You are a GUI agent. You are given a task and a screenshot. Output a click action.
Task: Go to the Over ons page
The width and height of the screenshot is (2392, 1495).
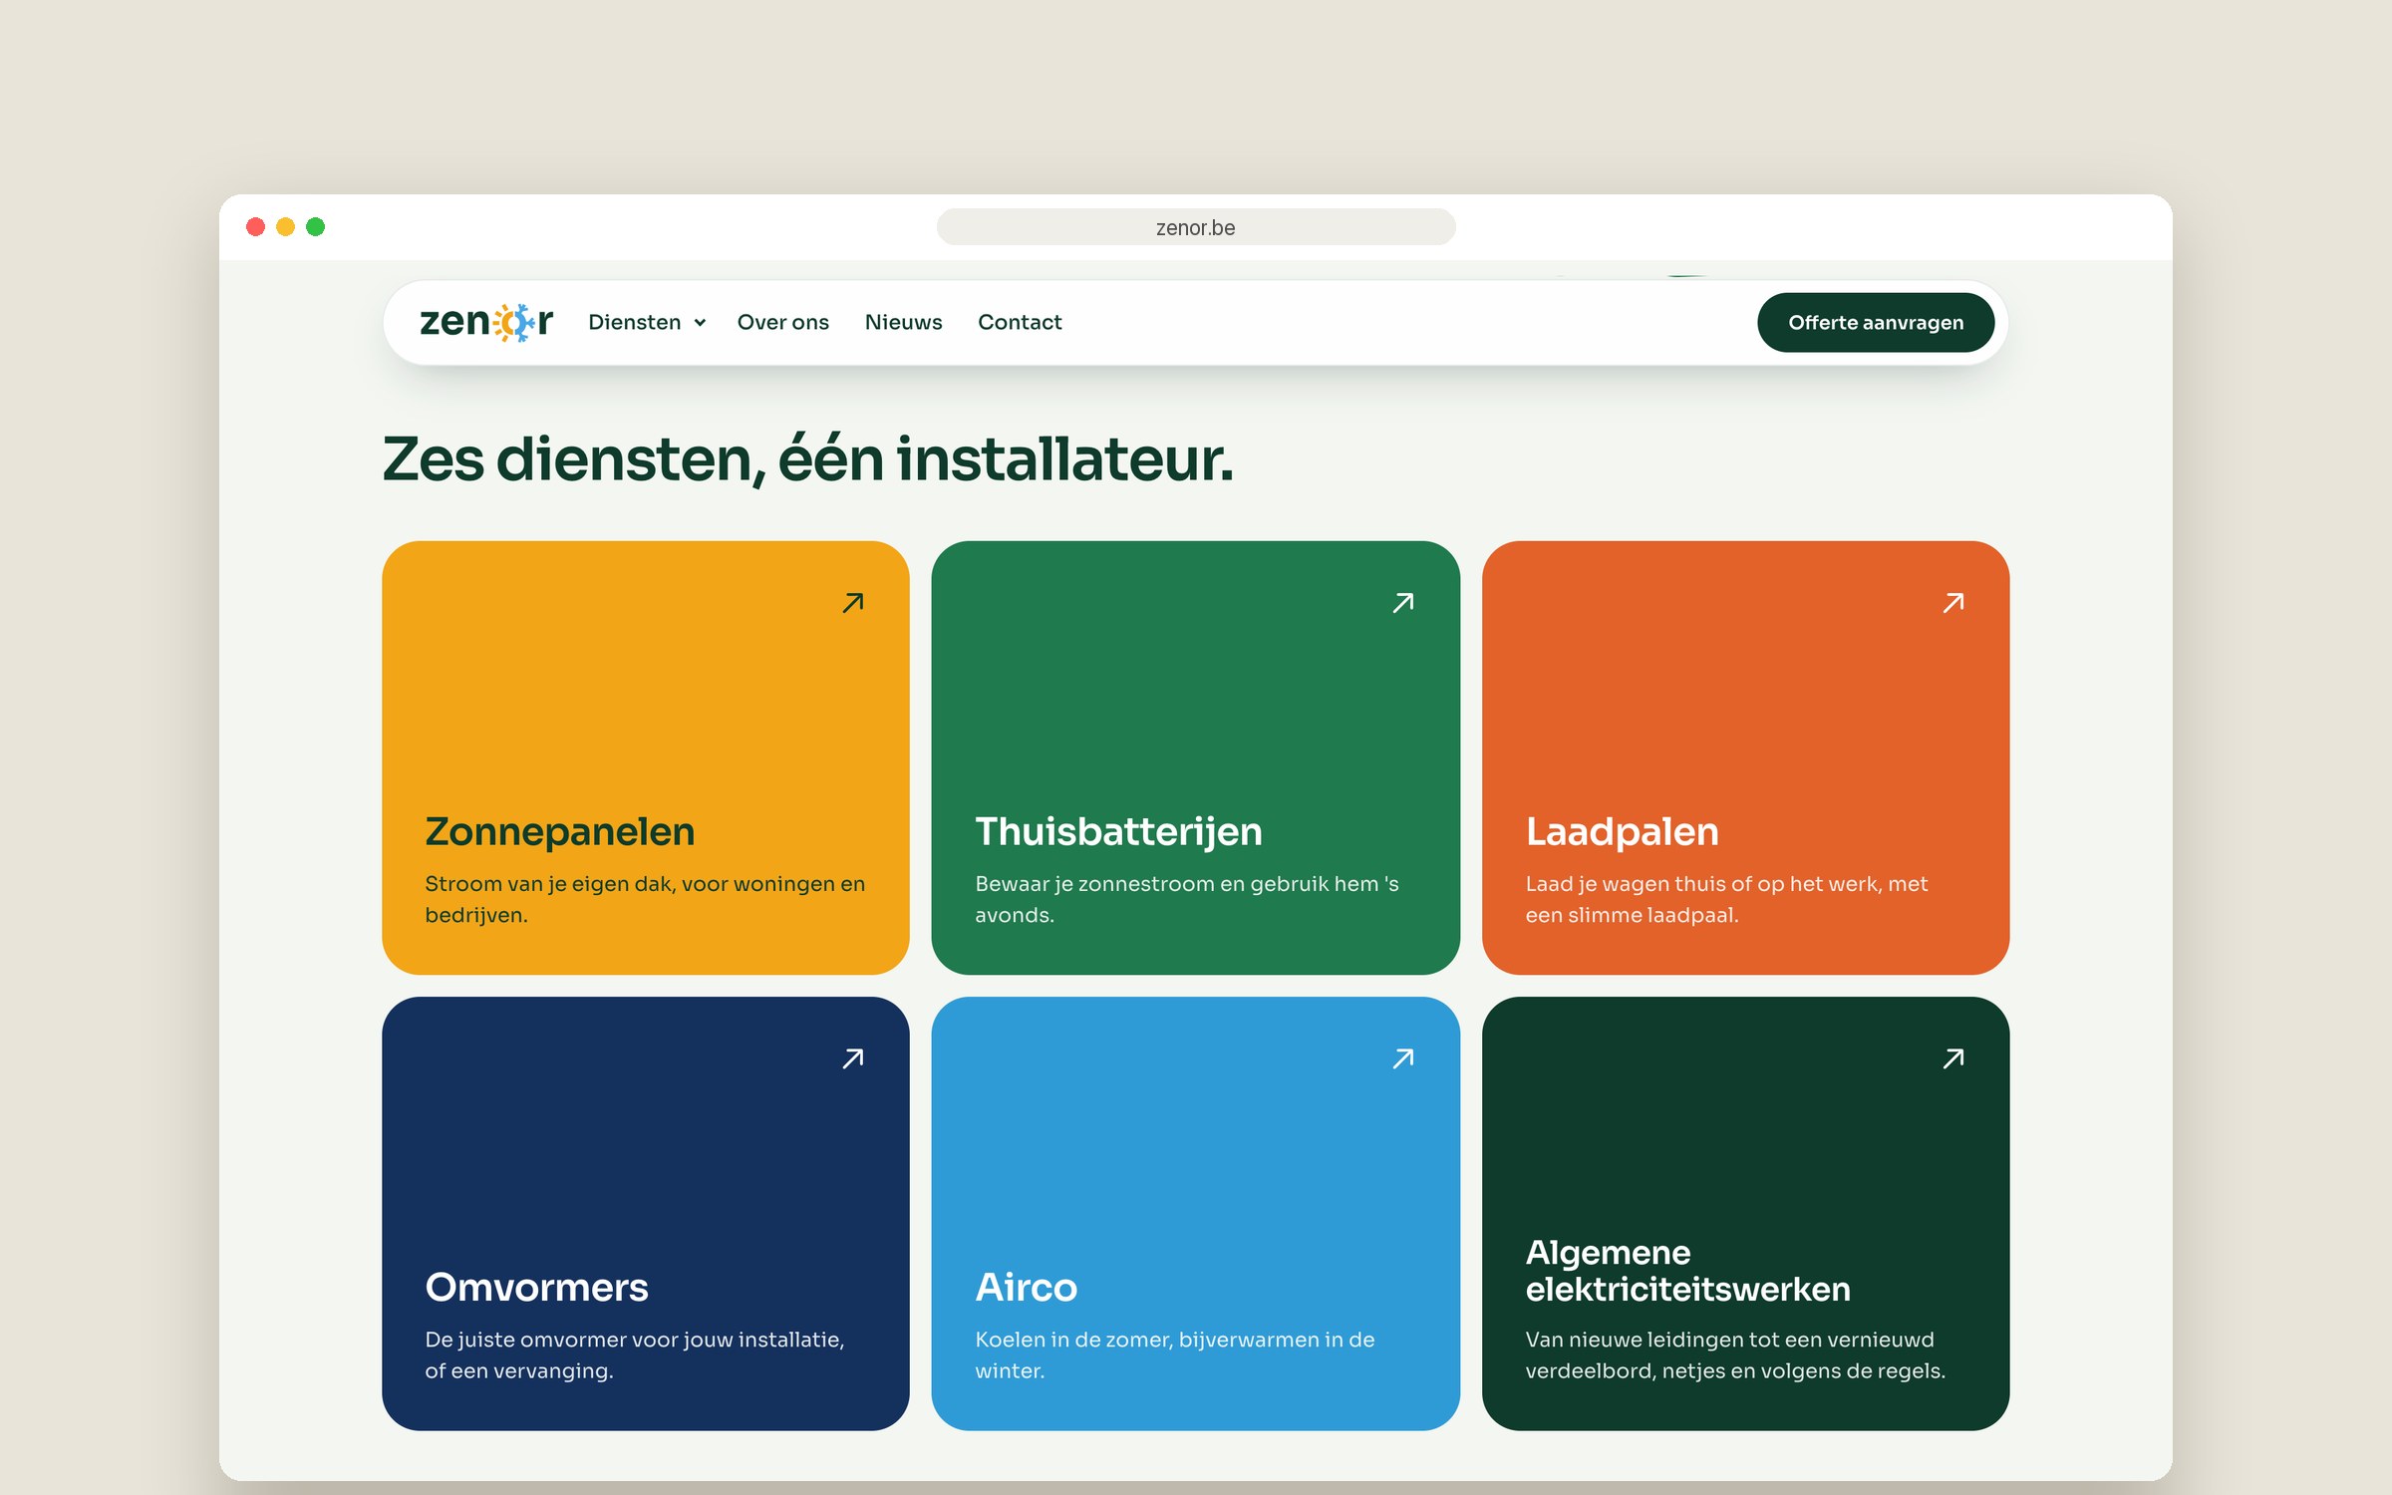[x=782, y=322]
